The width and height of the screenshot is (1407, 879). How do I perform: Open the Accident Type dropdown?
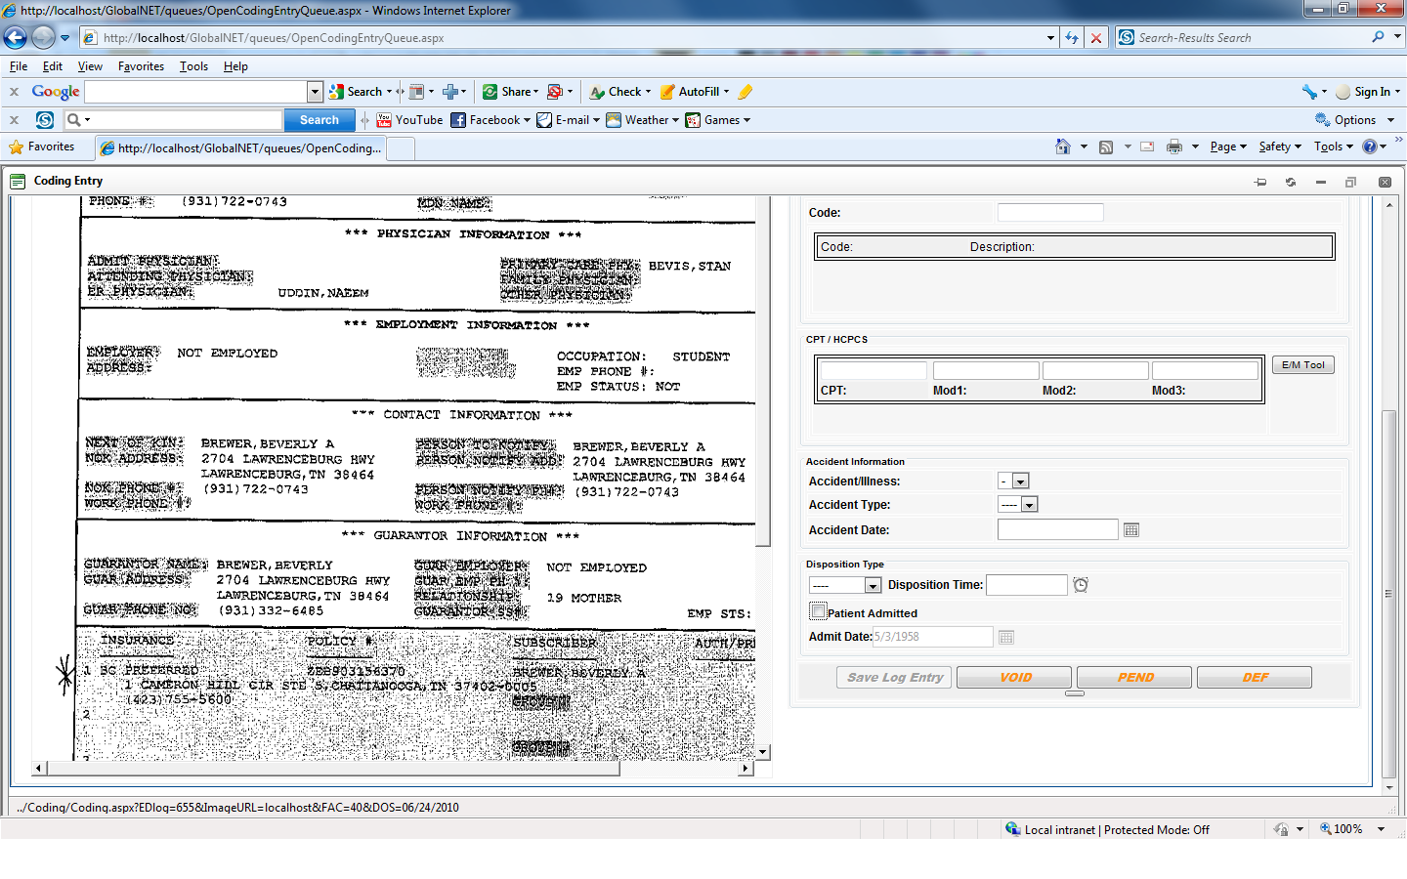point(1029,505)
